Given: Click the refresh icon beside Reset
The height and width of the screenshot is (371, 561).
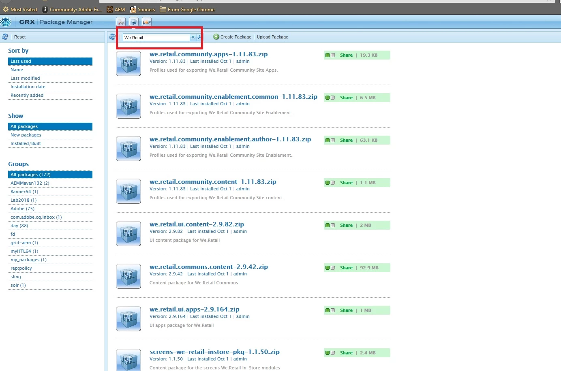Looking at the screenshot, I should pos(5,37).
